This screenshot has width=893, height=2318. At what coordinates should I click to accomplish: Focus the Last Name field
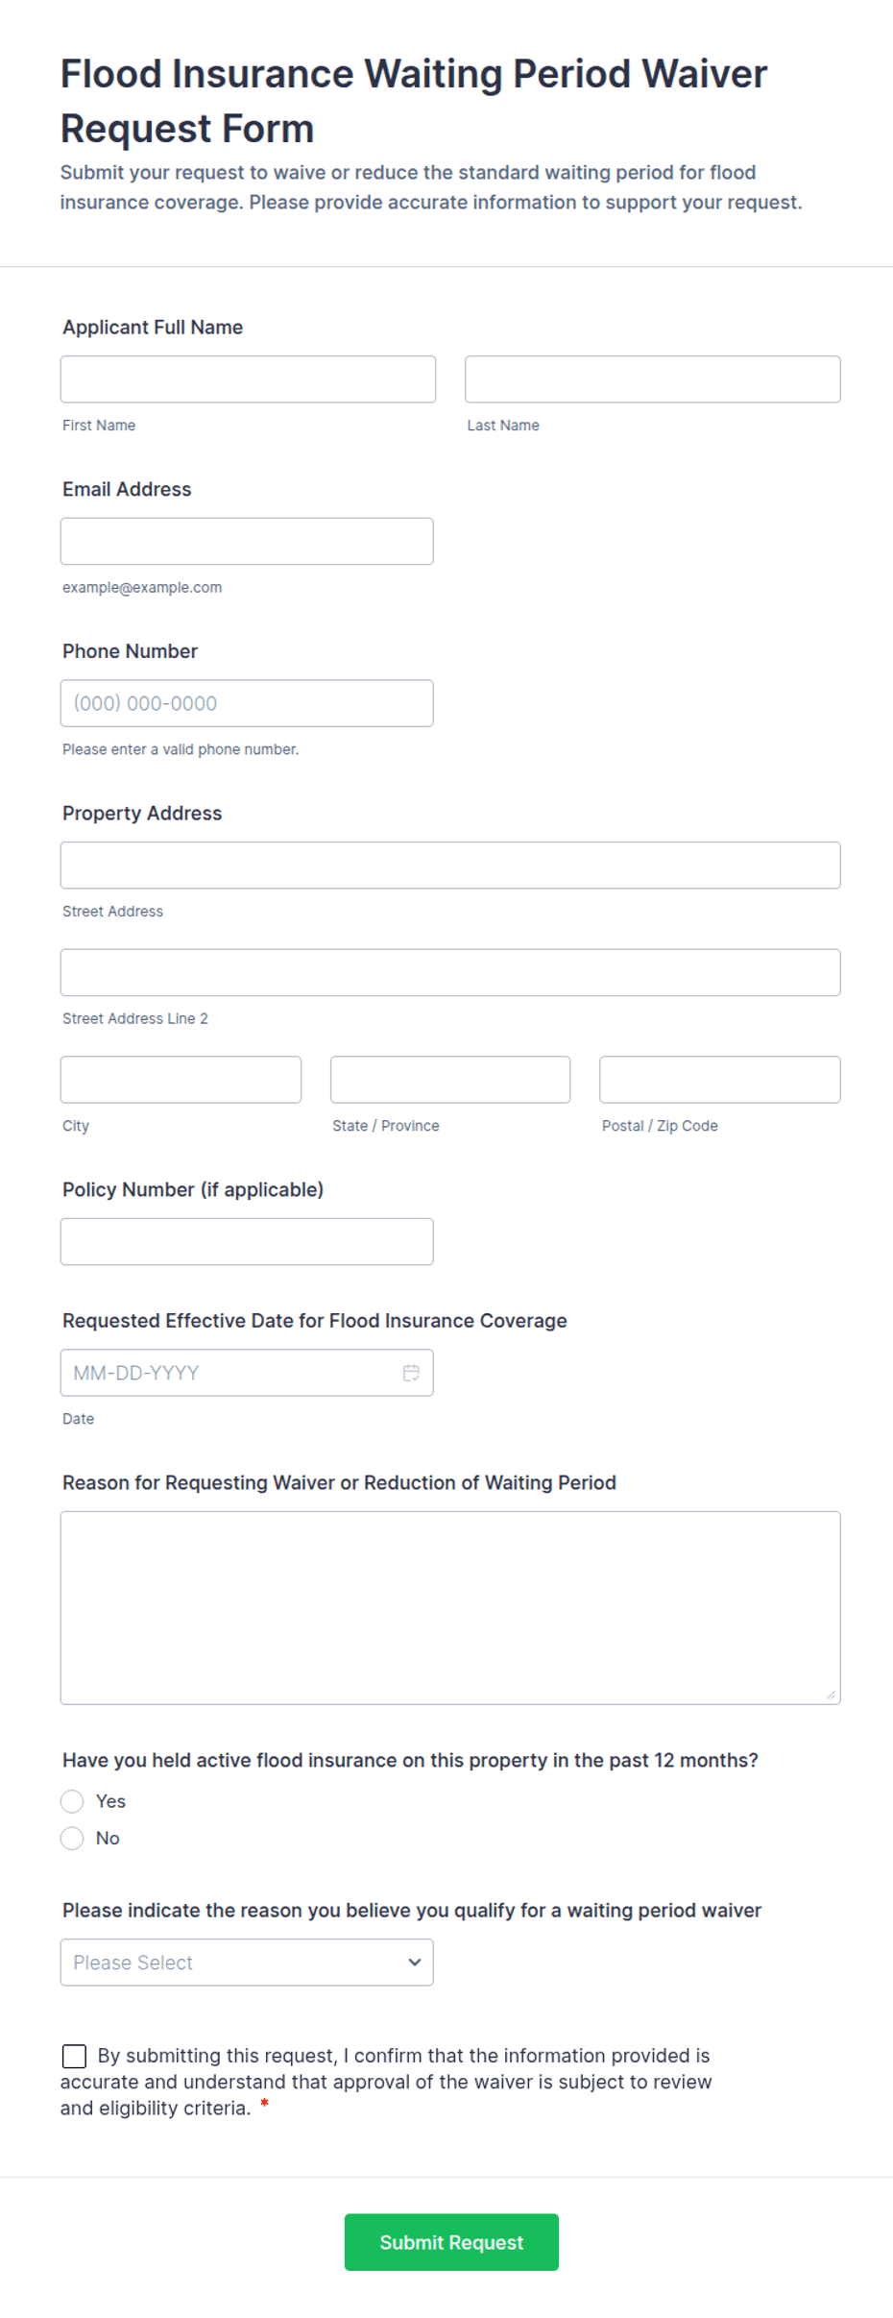tap(653, 379)
